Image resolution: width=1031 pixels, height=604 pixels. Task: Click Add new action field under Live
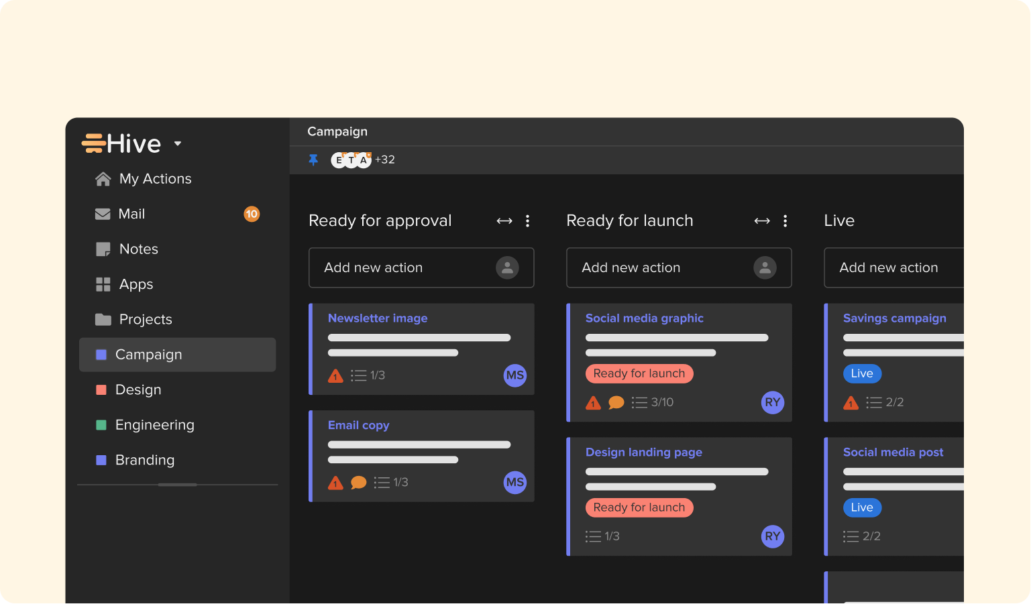pyautogui.click(x=889, y=268)
